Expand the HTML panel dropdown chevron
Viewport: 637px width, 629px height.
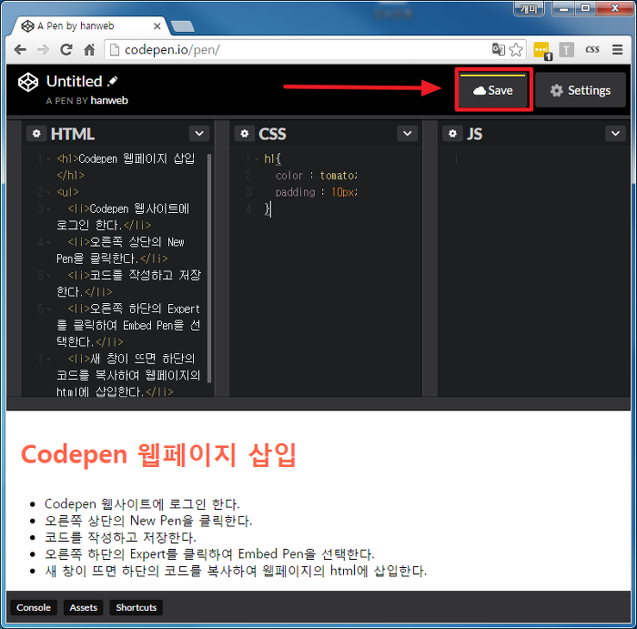[199, 133]
